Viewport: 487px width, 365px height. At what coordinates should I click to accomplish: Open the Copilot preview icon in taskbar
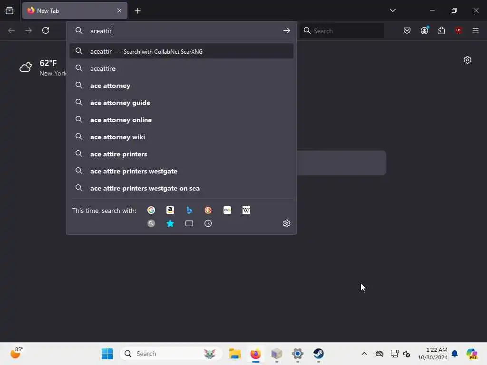[472, 354]
